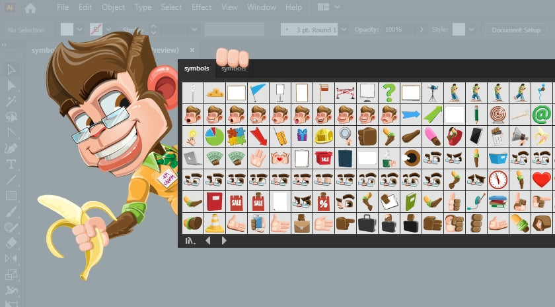Open the Fill color dropdown
The width and height of the screenshot is (555, 307).
(79, 30)
